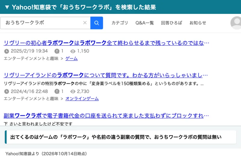Select the view count 2,730
Image resolution: width=241 pixels, height=160 pixels.
pos(83,91)
